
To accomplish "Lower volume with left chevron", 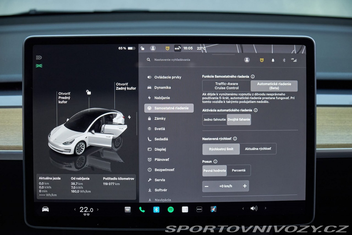I will pyautogui.click(x=243, y=209).
